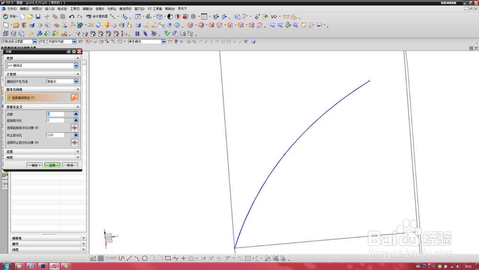Open the selection filter dropdown
This screenshot has height=270, width=479.
tap(34, 42)
